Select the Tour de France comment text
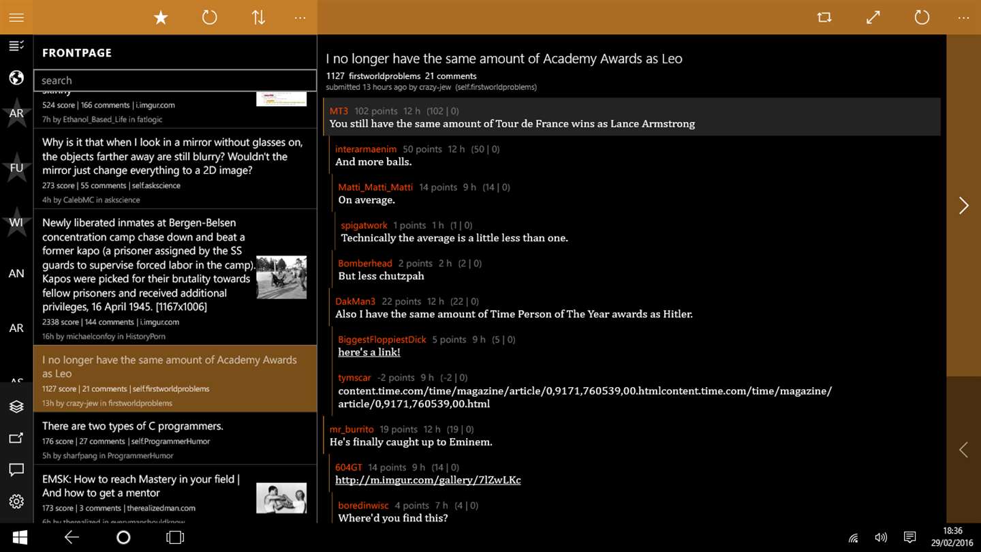The image size is (981, 552). point(512,124)
